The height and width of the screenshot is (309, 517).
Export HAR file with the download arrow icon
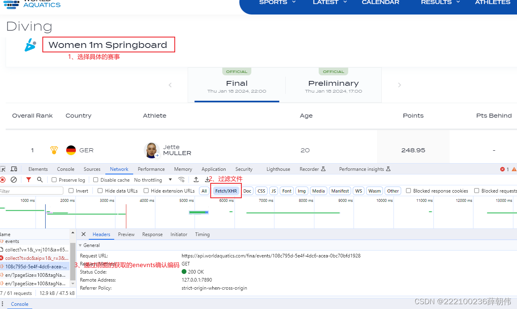point(207,180)
